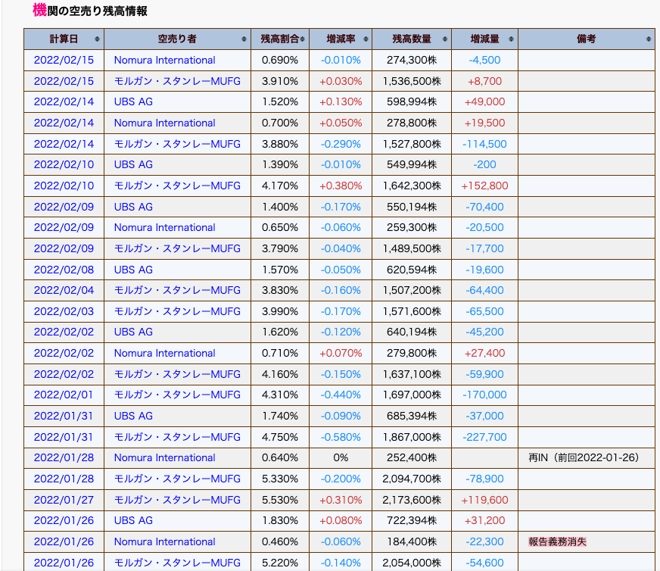Open Nomura International link dated 2022/02/15
The height and width of the screenshot is (571, 660).
[164, 61]
